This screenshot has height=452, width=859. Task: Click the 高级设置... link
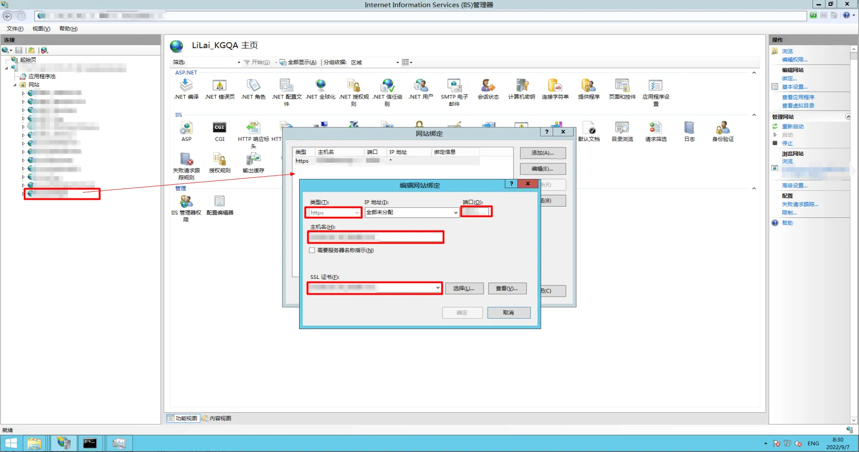point(794,186)
